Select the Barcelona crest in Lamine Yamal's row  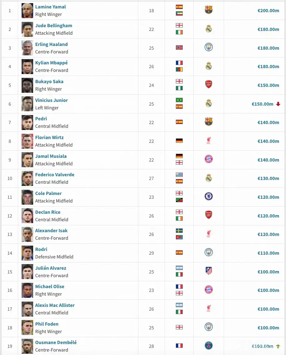point(209,10)
